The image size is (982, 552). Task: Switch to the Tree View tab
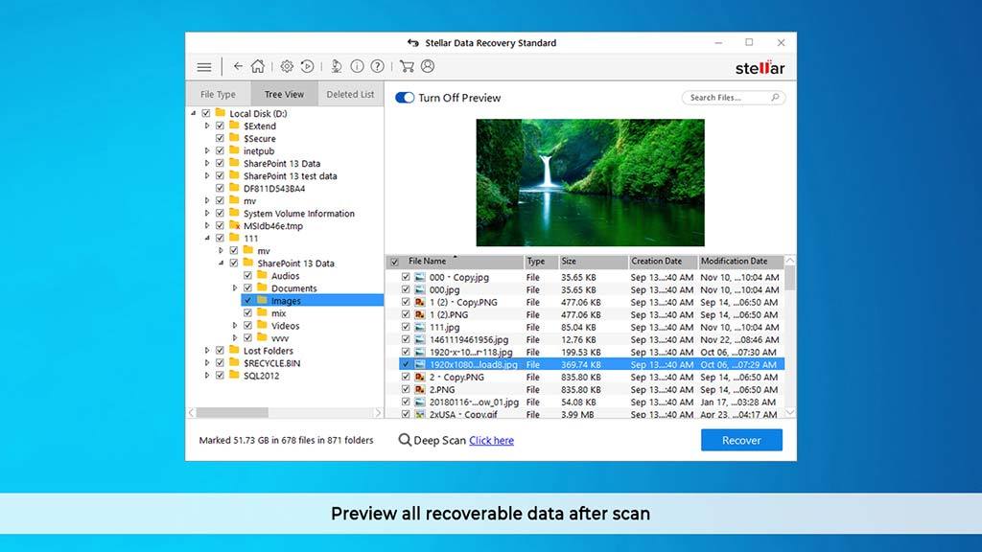[x=284, y=94]
